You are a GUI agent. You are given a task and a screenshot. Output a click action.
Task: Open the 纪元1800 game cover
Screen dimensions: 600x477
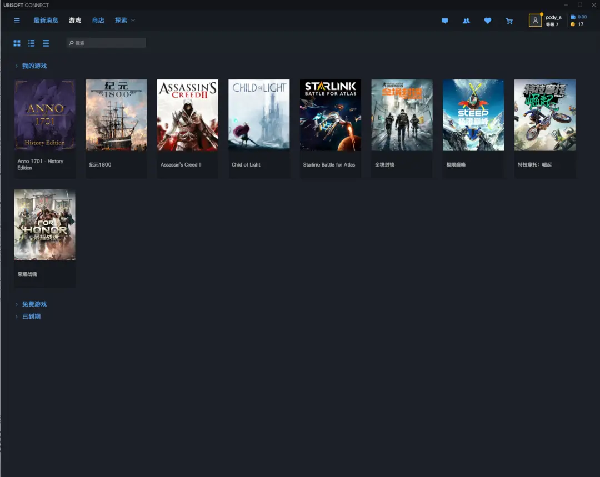(116, 115)
